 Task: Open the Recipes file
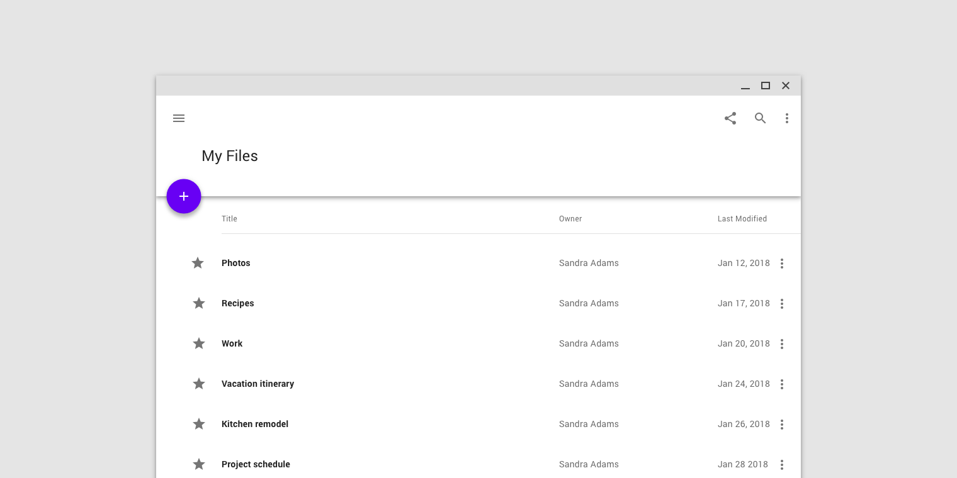click(238, 303)
